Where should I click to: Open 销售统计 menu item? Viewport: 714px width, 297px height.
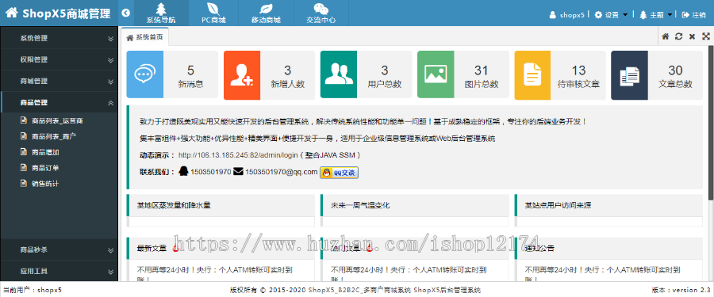click(40, 184)
